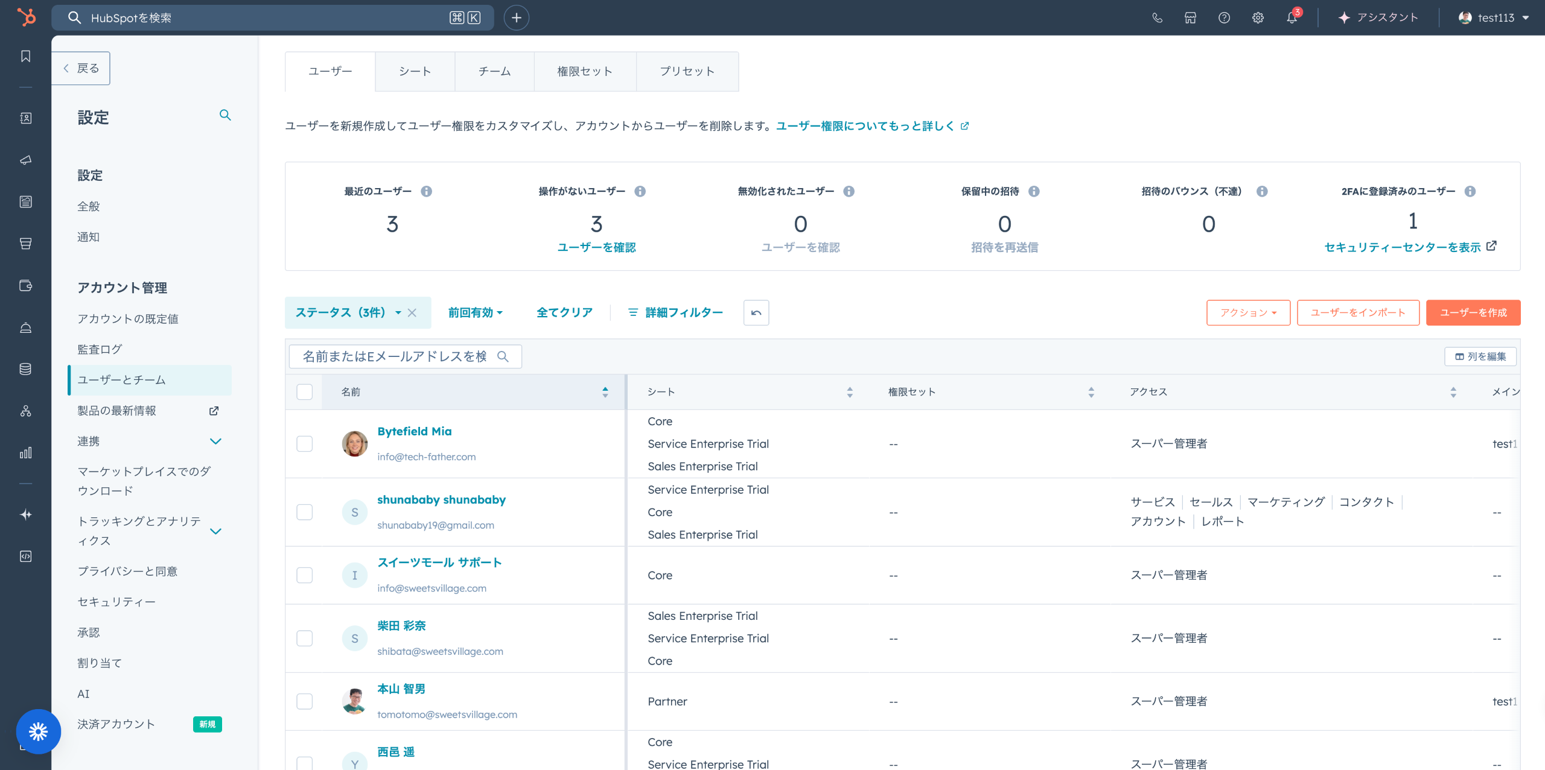The image size is (1545, 770).
Task: Click the settings search magnifier icon
Action: point(225,115)
